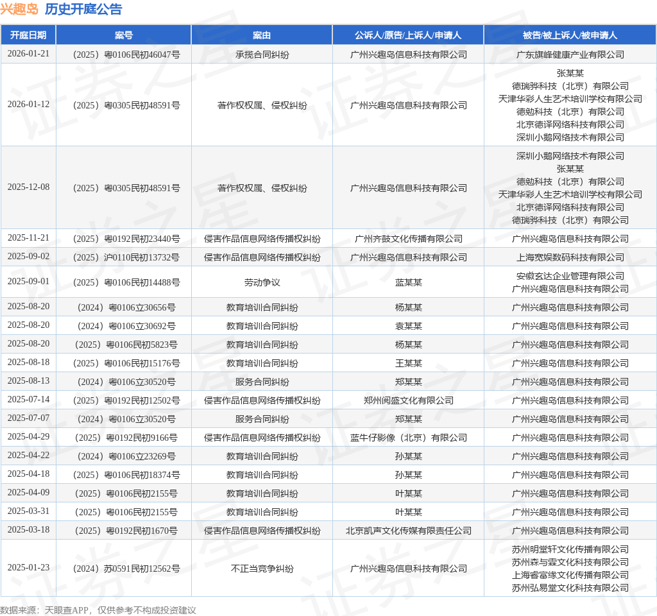Click defendant 苏州弘易堂文化科技有限公司
The width and height of the screenshot is (657, 616).
point(570,588)
